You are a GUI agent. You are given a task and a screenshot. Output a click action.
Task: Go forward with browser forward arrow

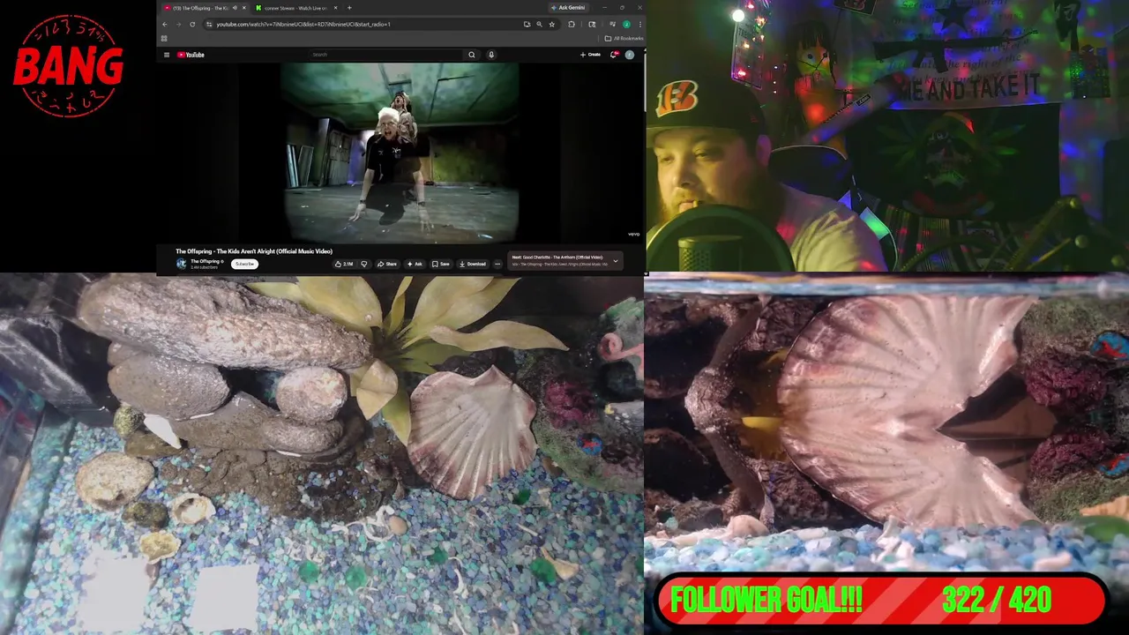click(178, 24)
